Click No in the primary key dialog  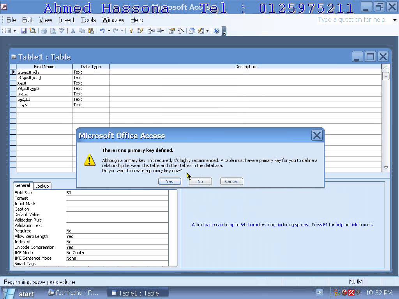point(200,181)
